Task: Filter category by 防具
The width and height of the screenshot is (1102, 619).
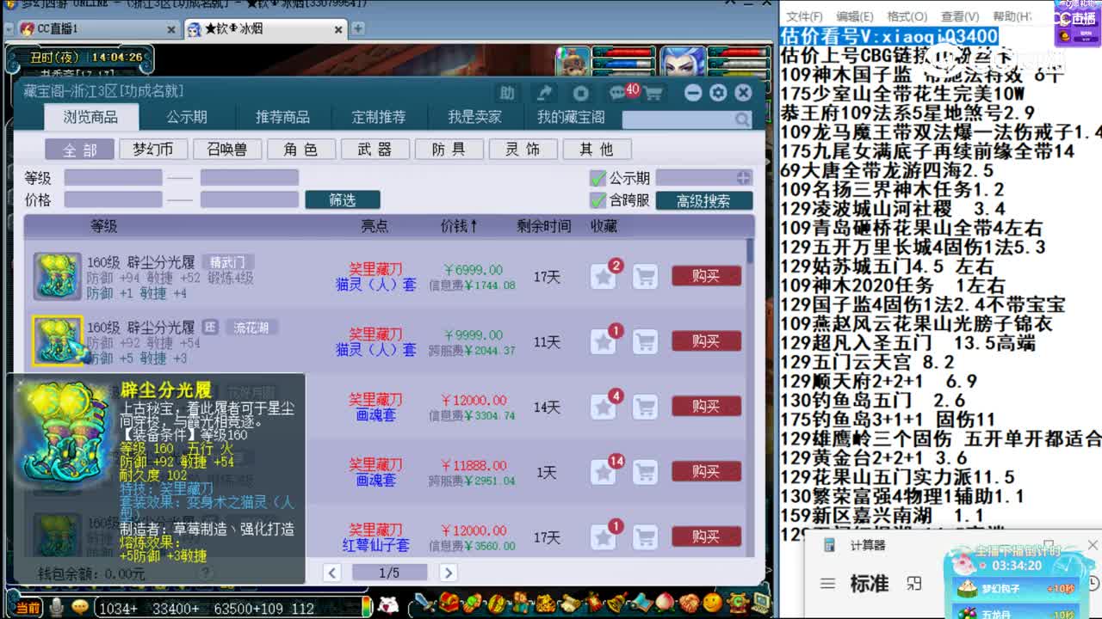Action: pos(449,150)
